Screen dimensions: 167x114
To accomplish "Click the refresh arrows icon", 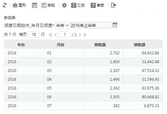I will click(5, 5).
